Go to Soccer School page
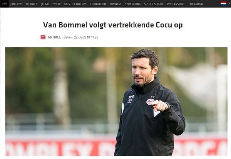The width and height of the screenshot is (231, 159). (154, 4)
